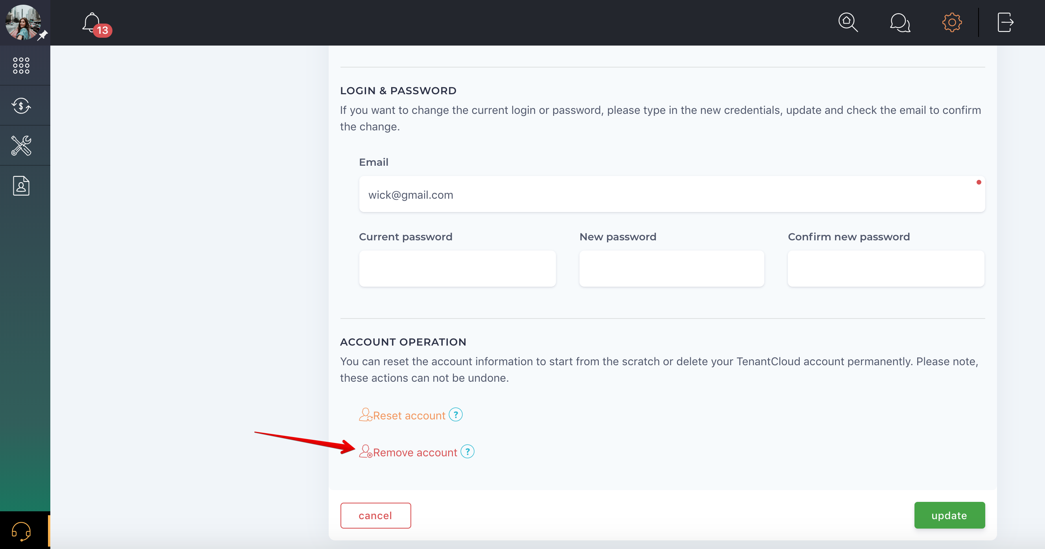
Task: Open the settings gear icon
Action: [x=952, y=22]
